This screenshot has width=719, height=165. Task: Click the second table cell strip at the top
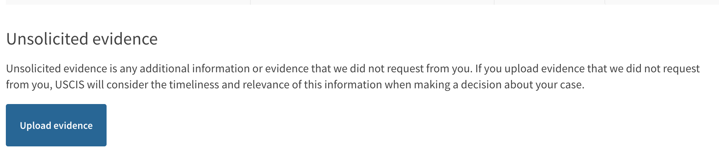click(372, 2)
